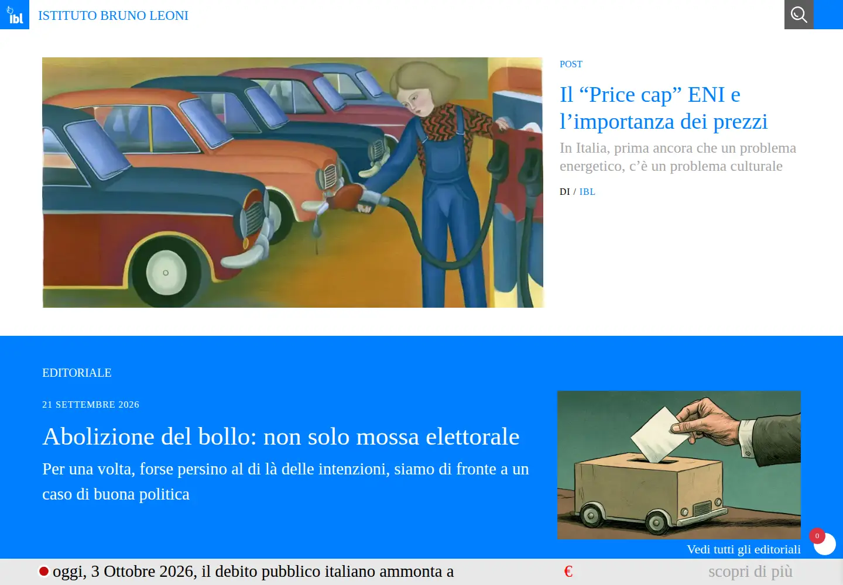The width and height of the screenshot is (843, 585).
Task: Click the red notification badge showing 0
Action: pyautogui.click(x=817, y=536)
